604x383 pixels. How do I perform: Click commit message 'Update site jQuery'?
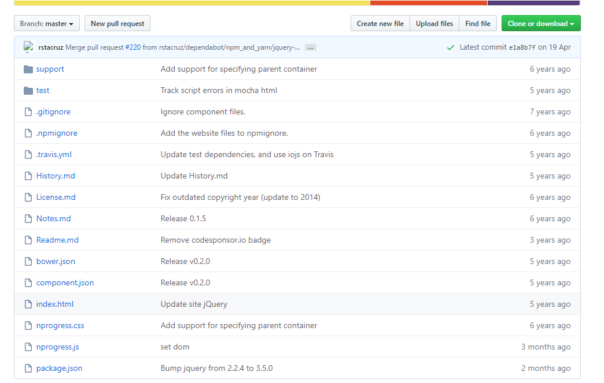pos(194,304)
